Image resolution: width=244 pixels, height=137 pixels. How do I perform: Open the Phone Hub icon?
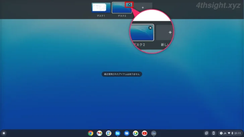tap(213, 133)
